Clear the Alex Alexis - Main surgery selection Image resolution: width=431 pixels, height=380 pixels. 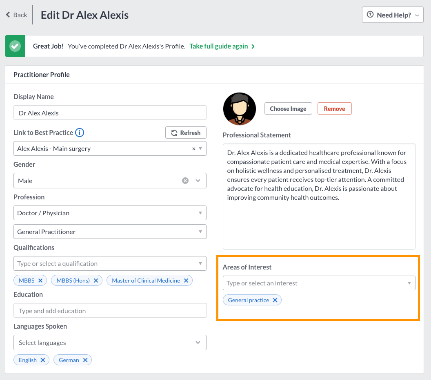193,148
